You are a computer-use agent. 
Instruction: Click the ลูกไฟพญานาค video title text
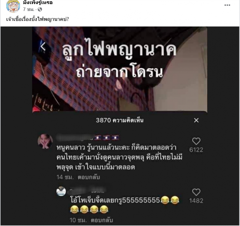tap(120, 50)
